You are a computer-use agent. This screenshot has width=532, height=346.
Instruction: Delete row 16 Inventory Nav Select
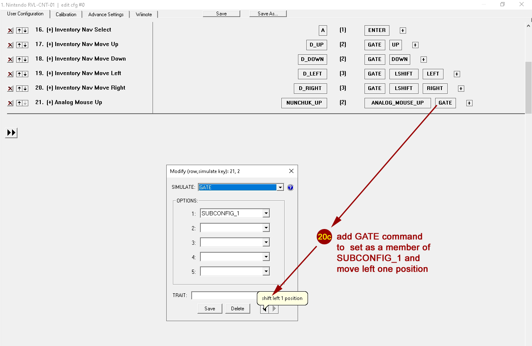click(10, 30)
